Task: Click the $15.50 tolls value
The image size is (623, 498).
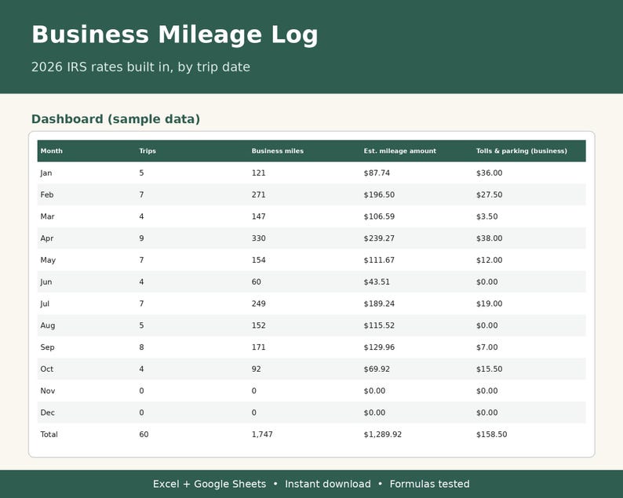Action: coord(489,369)
